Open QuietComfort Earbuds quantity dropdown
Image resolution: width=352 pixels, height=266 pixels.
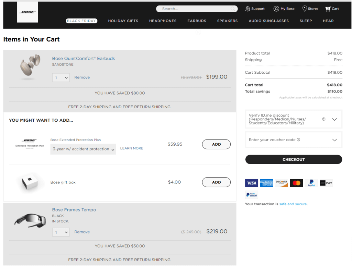(x=61, y=78)
